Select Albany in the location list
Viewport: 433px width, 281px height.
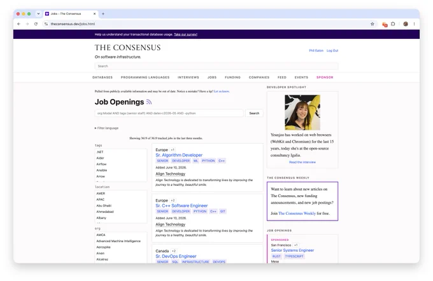tap(121, 218)
